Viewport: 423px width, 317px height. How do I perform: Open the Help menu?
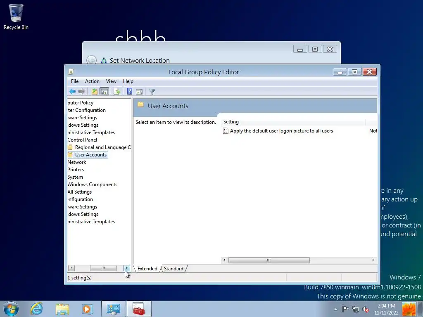(128, 81)
